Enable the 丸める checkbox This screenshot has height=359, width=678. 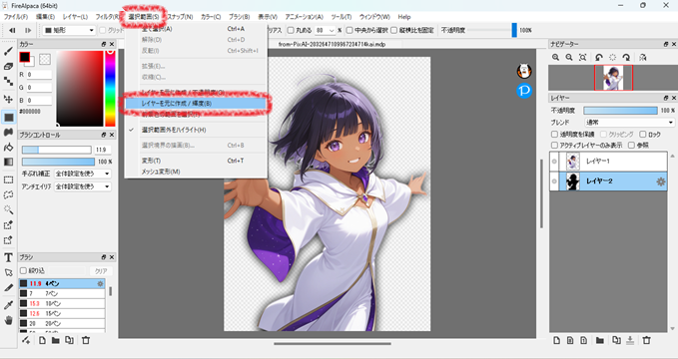(x=291, y=30)
